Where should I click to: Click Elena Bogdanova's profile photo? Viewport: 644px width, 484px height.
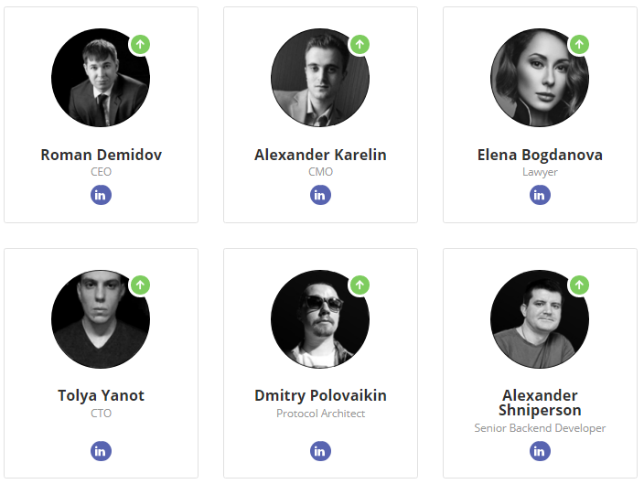pyautogui.click(x=539, y=78)
